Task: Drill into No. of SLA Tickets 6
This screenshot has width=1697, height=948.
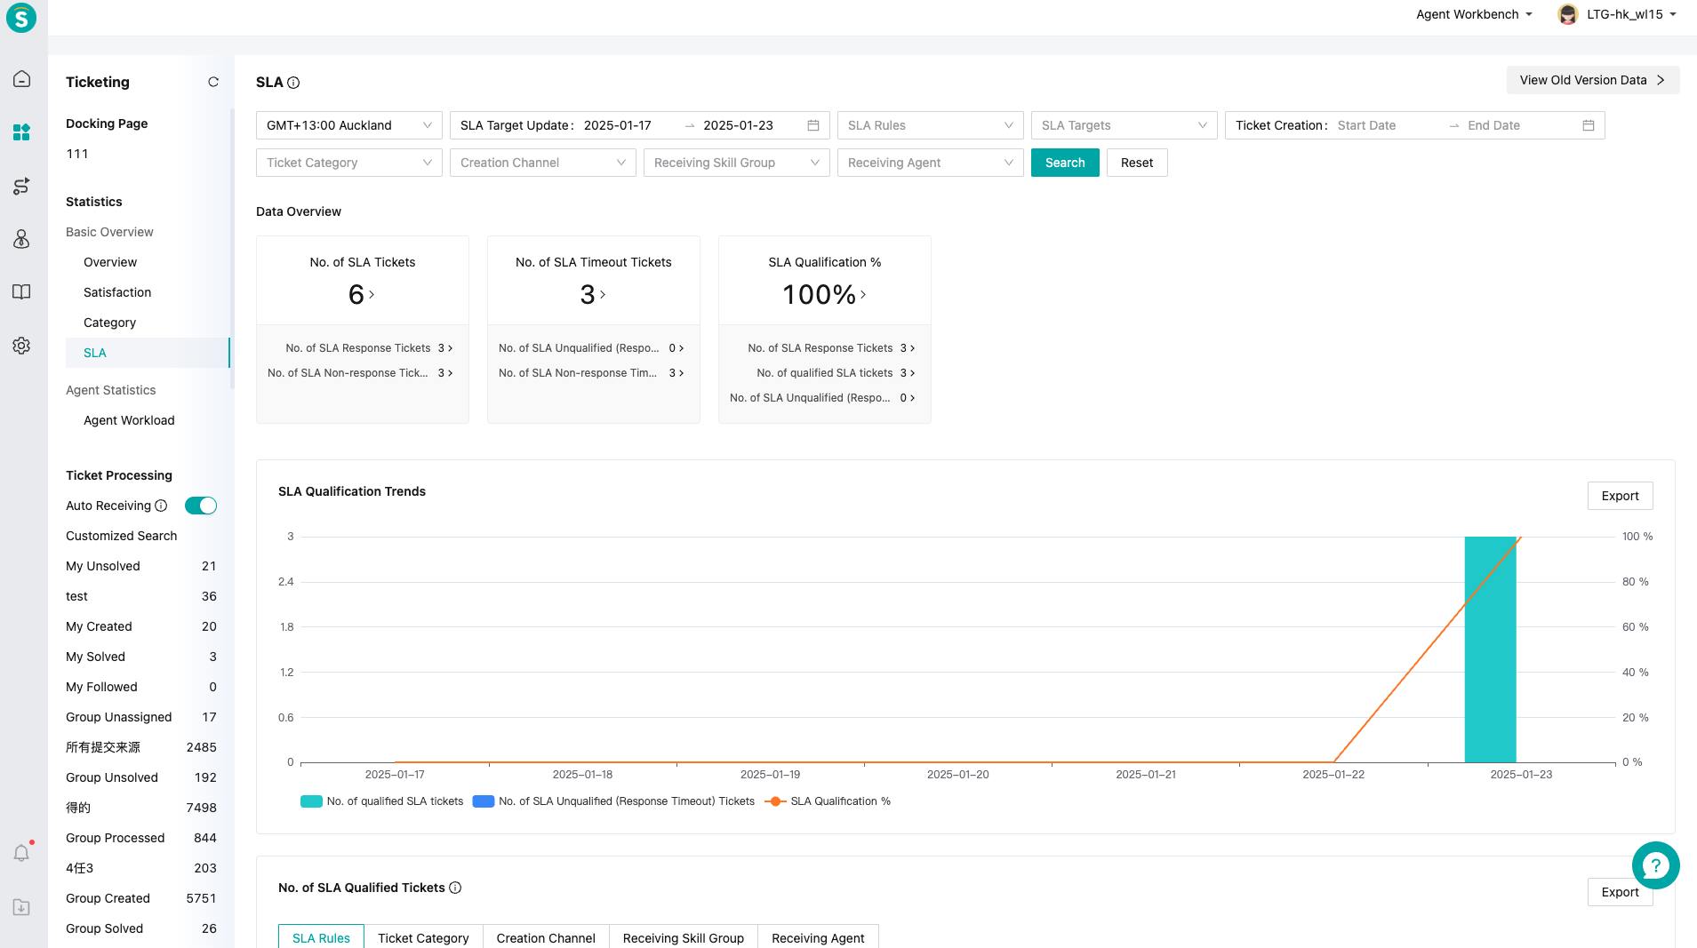Action: 362,294
